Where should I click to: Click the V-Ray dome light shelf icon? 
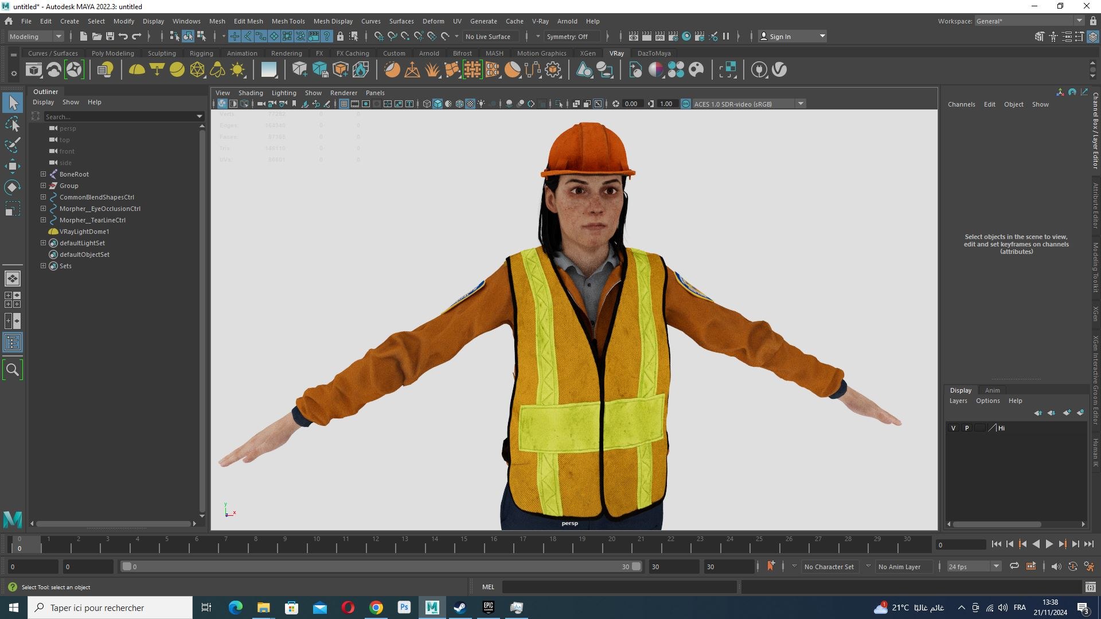pyautogui.click(x=136, y=70)
